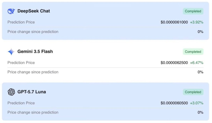Click DeepSeek's Prediction Price label
Viewport: 212px width, 123px height.
click(21, 22)
